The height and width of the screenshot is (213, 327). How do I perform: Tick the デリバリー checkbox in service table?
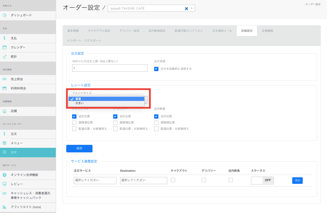[x=204, y=180]
